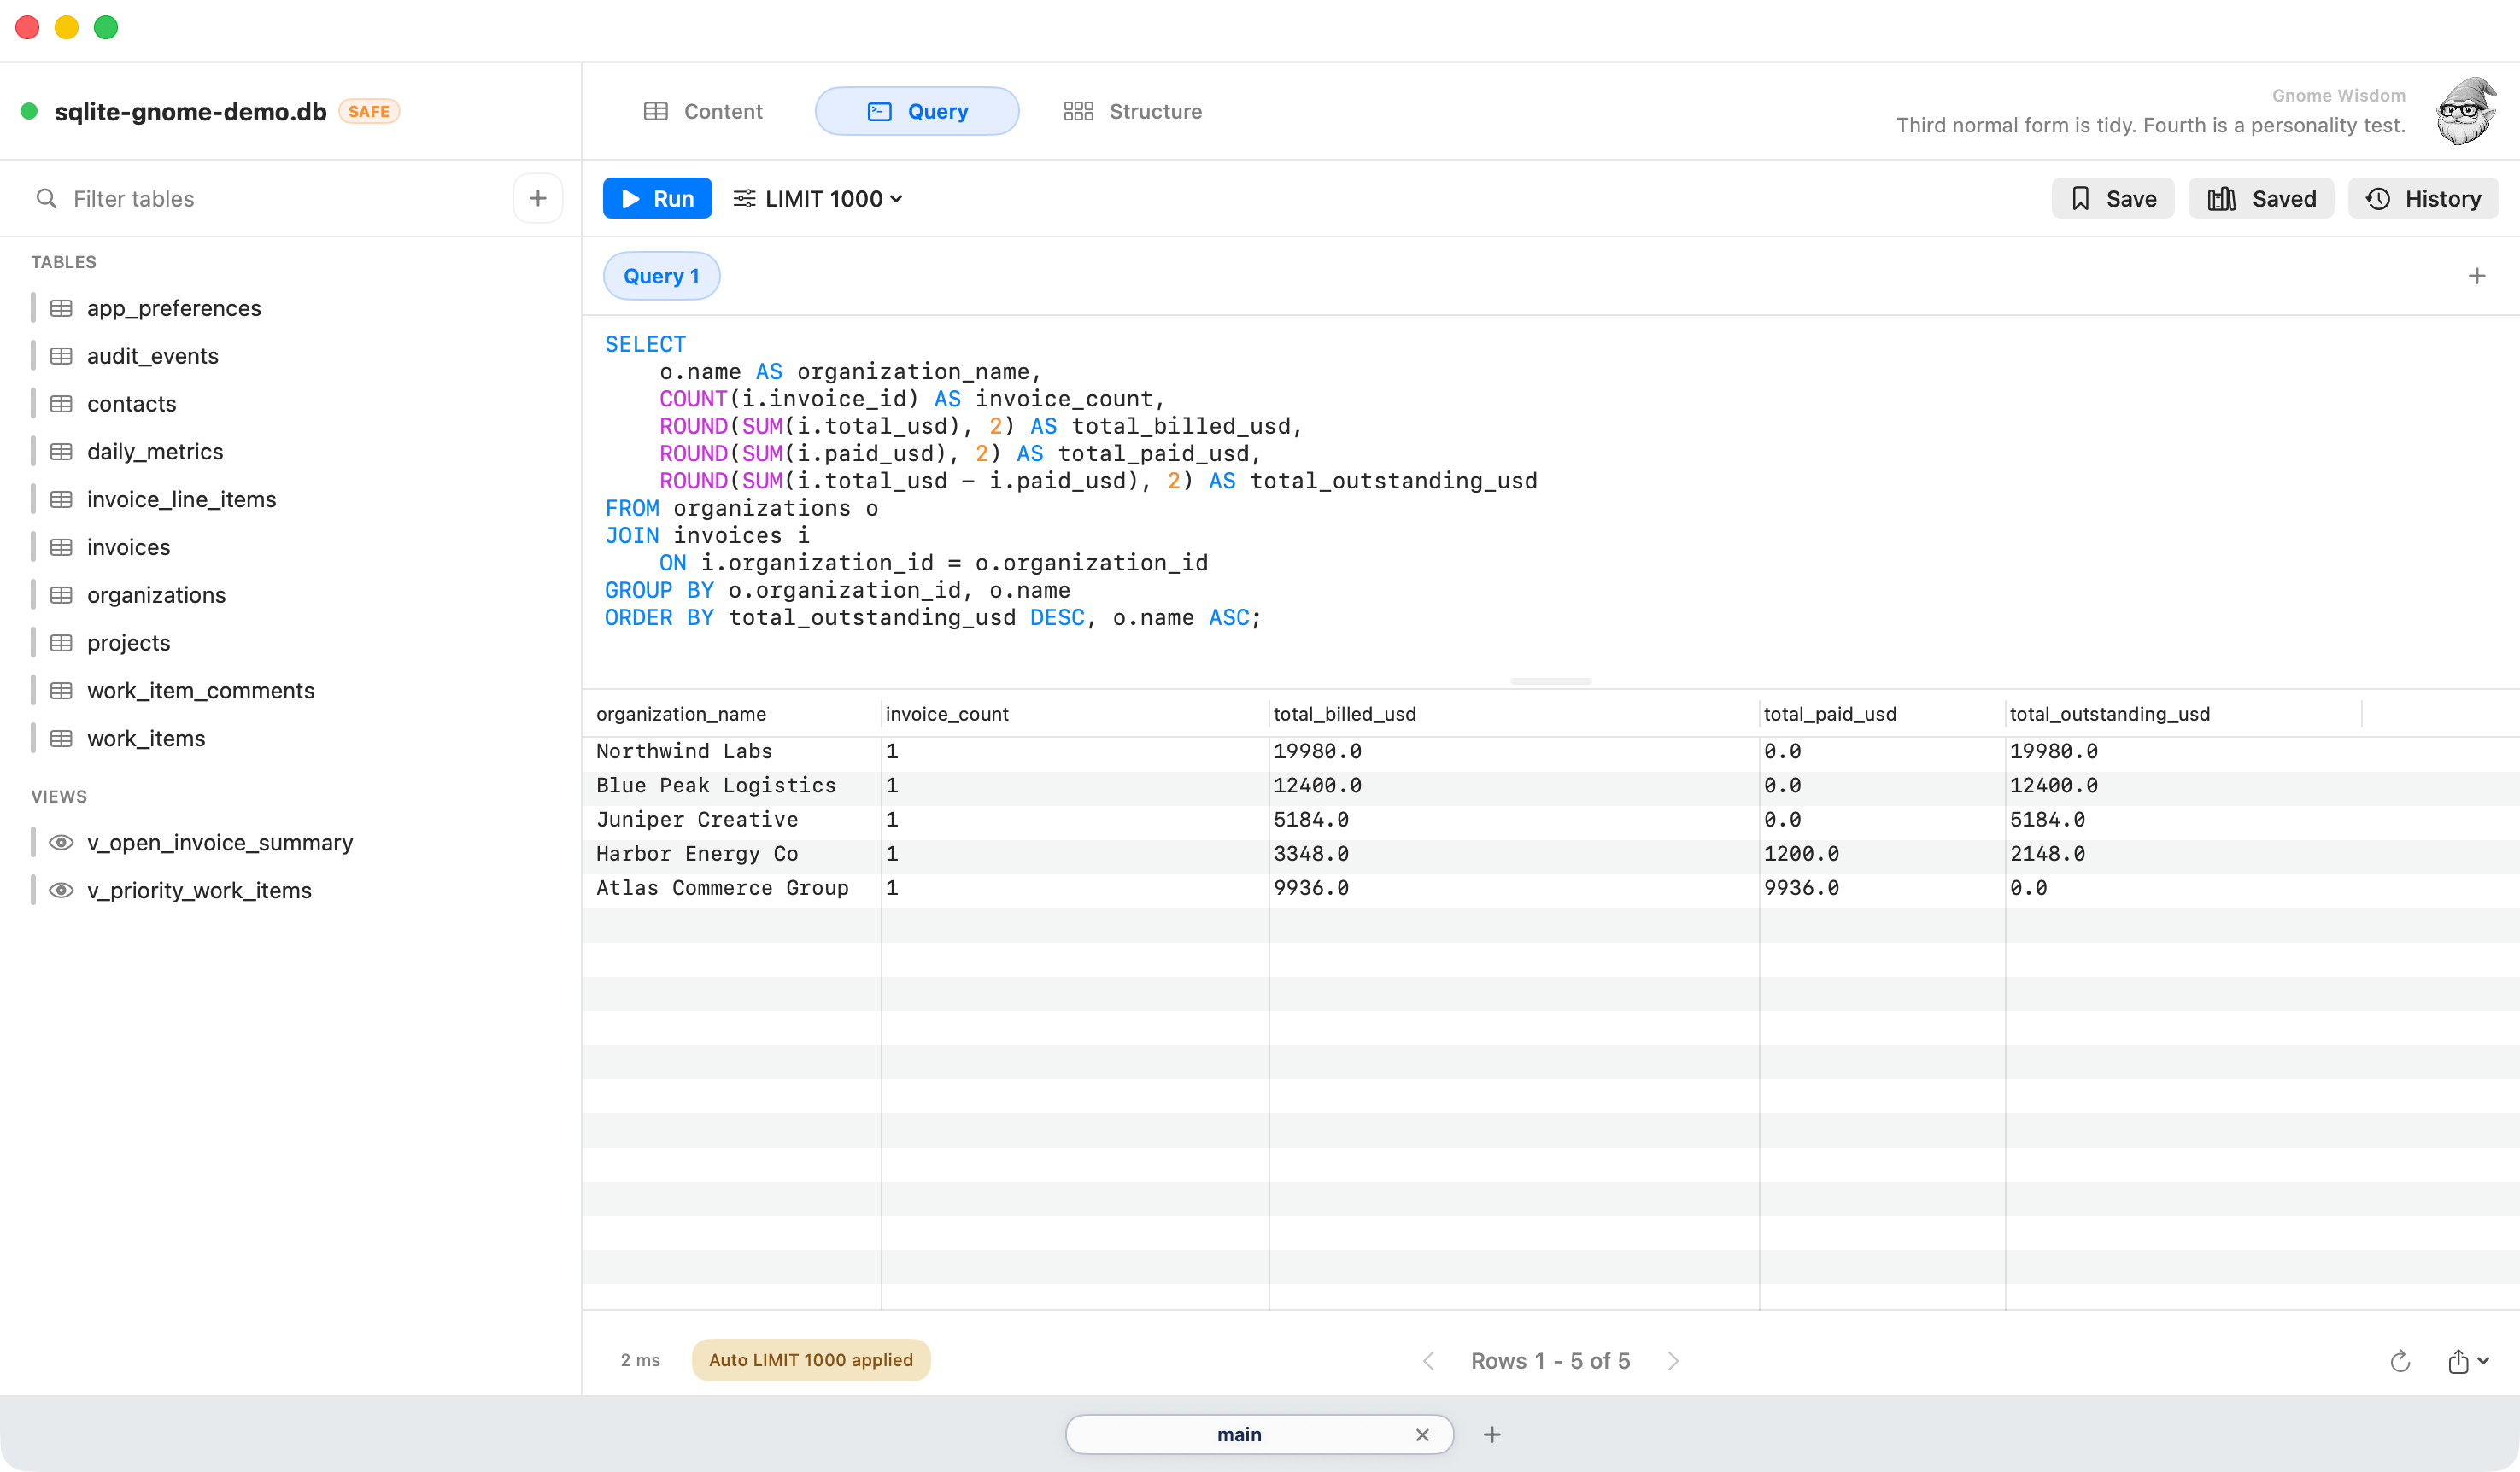Select the Query 1 tab
The height and width of the screenshot is (1472, 2520).
tap(661, 276)
